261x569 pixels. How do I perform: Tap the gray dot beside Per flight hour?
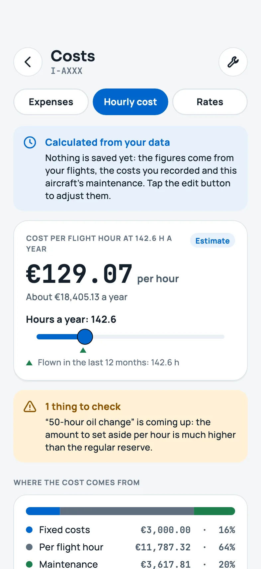coord(29,547)
